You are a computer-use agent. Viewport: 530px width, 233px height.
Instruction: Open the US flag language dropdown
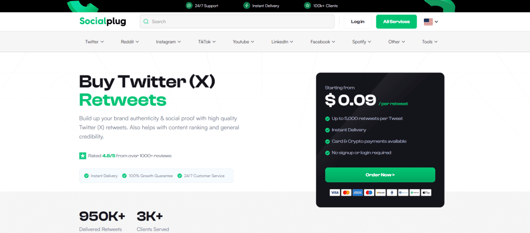point(431,22)
